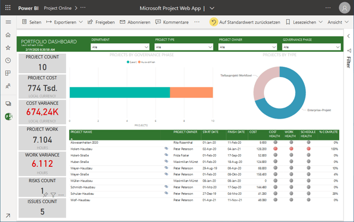Toggle the hamburger navigation menu

click(x=8, y=22)
